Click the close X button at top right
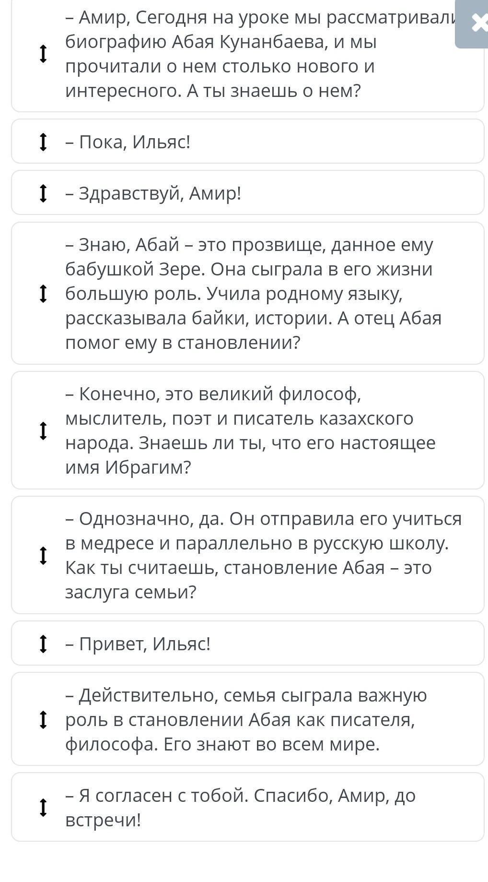 476,23
